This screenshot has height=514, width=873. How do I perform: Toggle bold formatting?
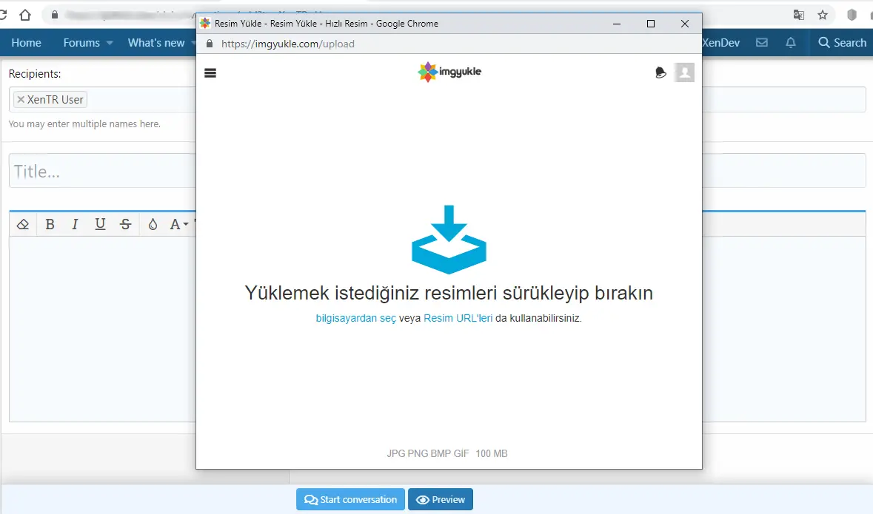pos(50,224)
